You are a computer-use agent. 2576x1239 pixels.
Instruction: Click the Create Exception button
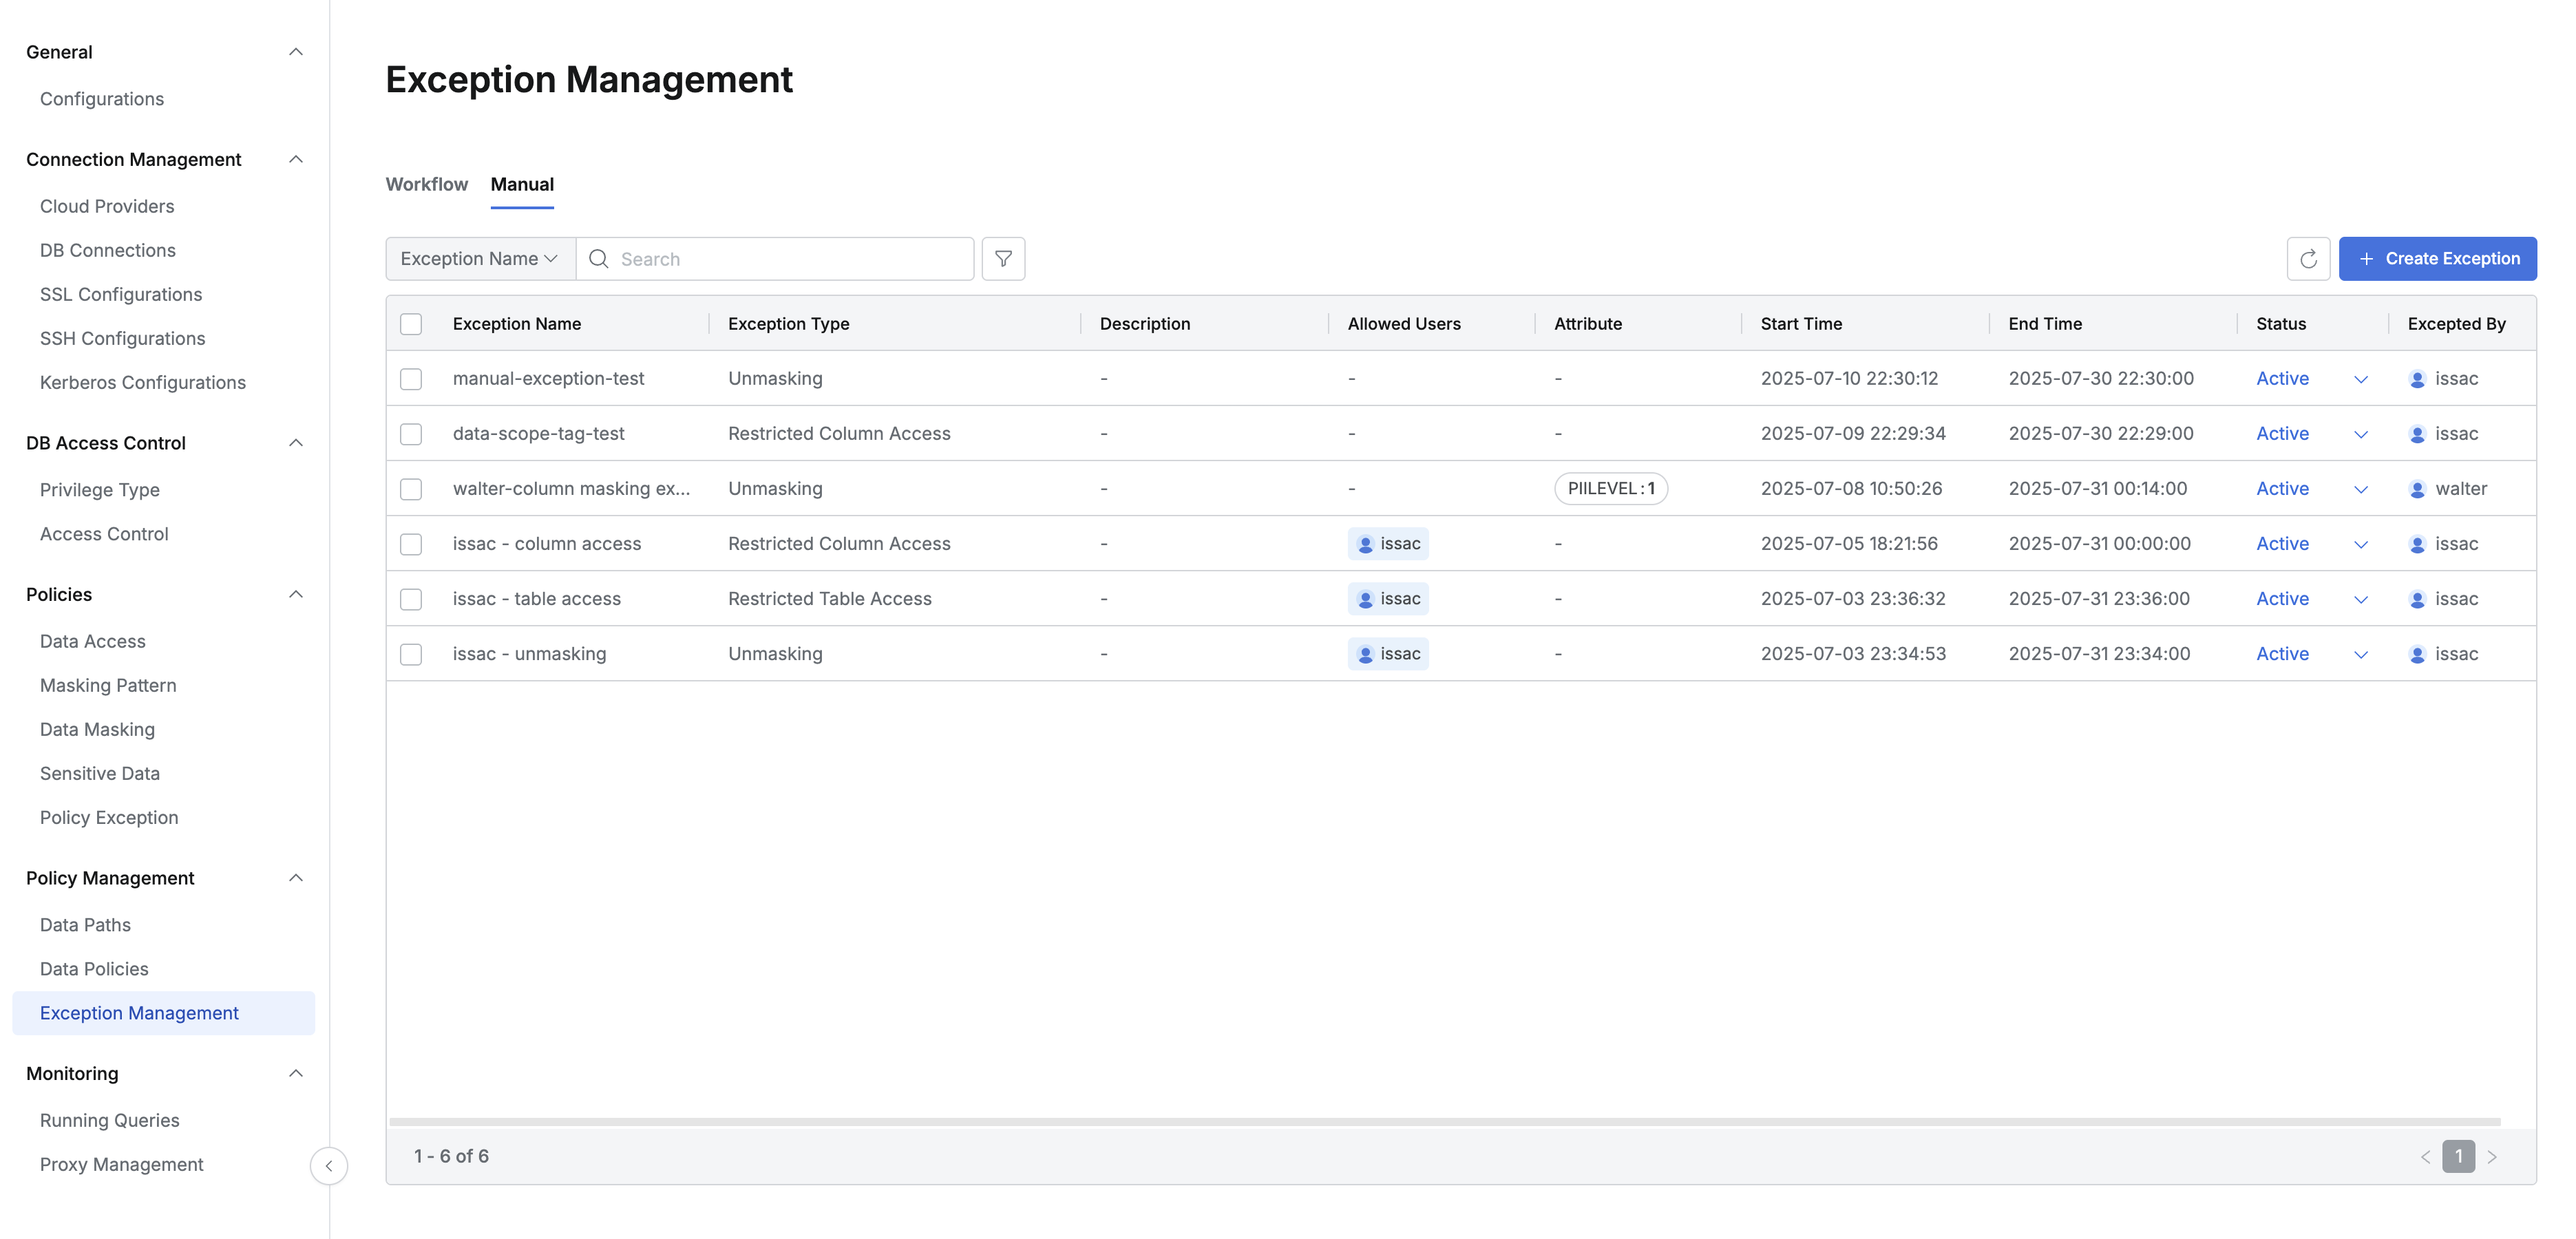(x=2437, y=259)
